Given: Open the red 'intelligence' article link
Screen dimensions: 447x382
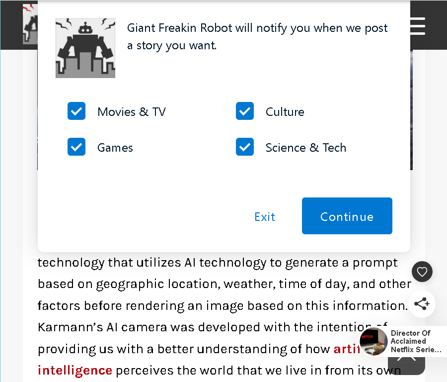Looking at the screenshot, I should click(75, 370).
